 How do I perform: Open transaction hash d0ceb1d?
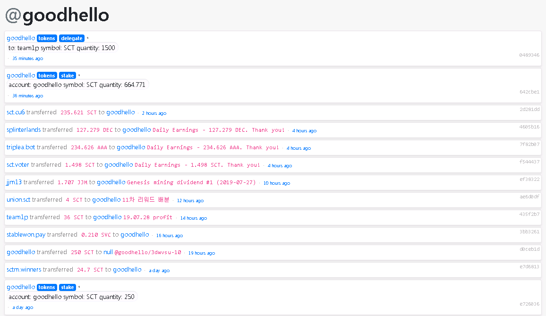529,249
